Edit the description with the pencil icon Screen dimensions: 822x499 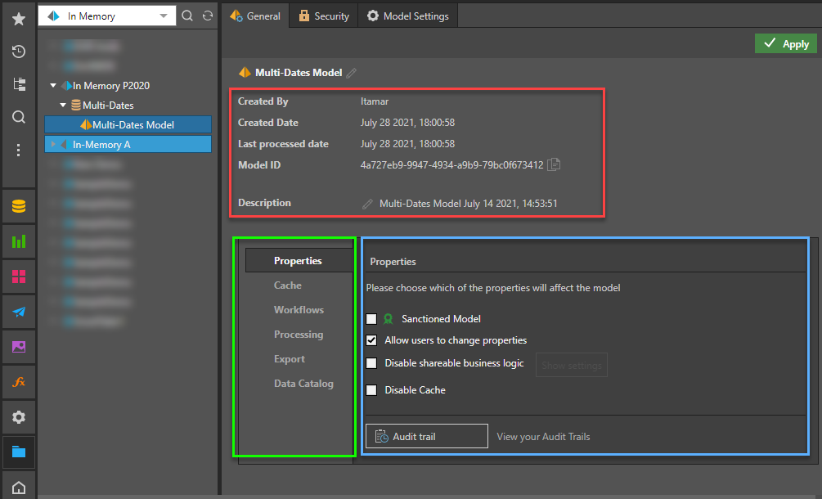click(x=367, y=204)
